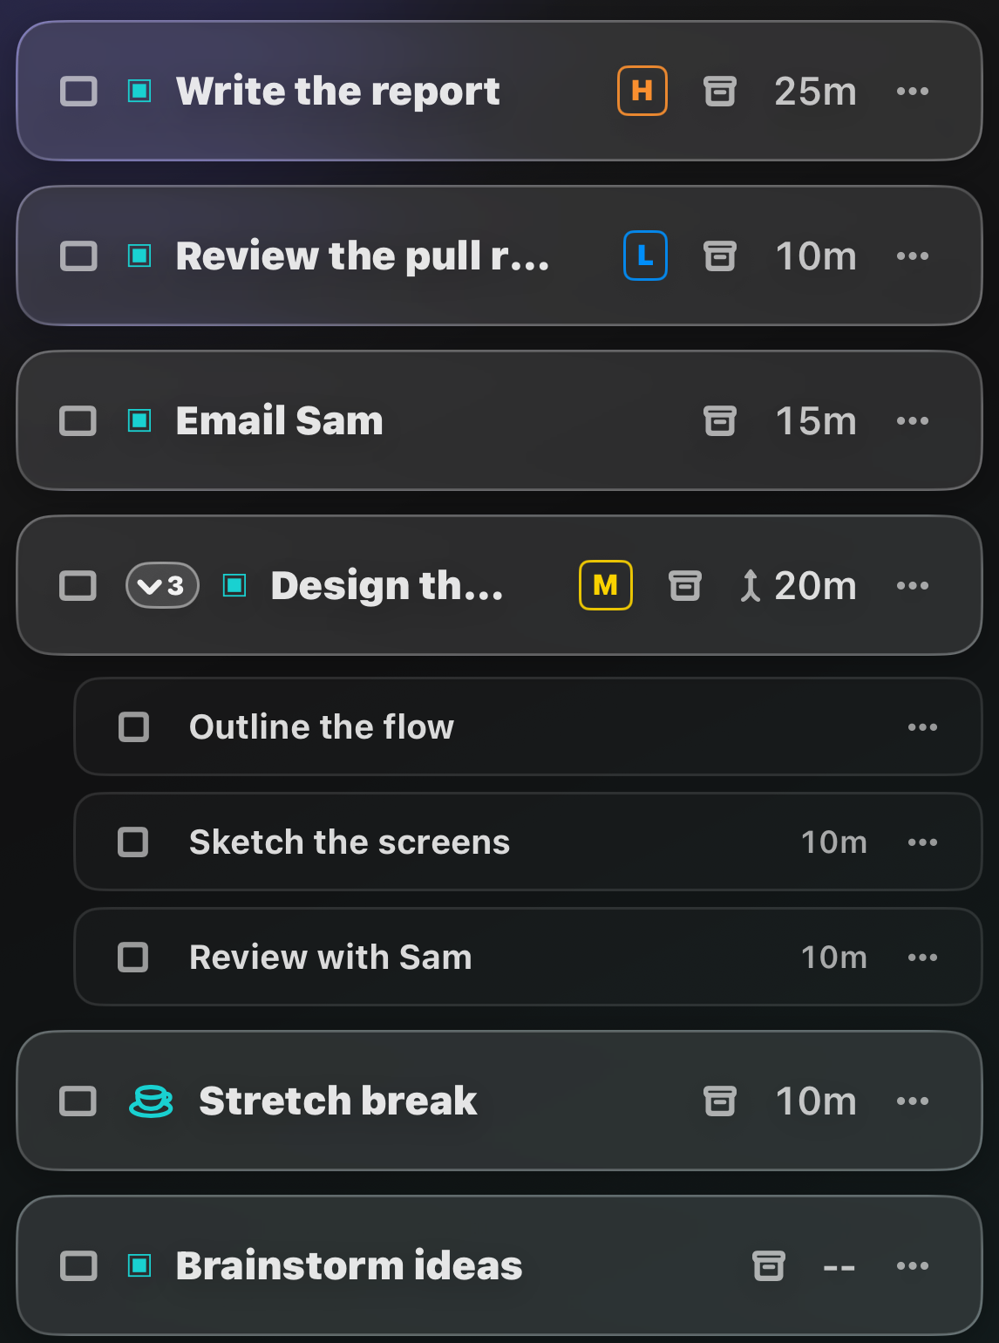Viewport: 999px width, 1343px height.
Task: Change the 15m estimate for Email Sam
Action: tap(816, 420)
